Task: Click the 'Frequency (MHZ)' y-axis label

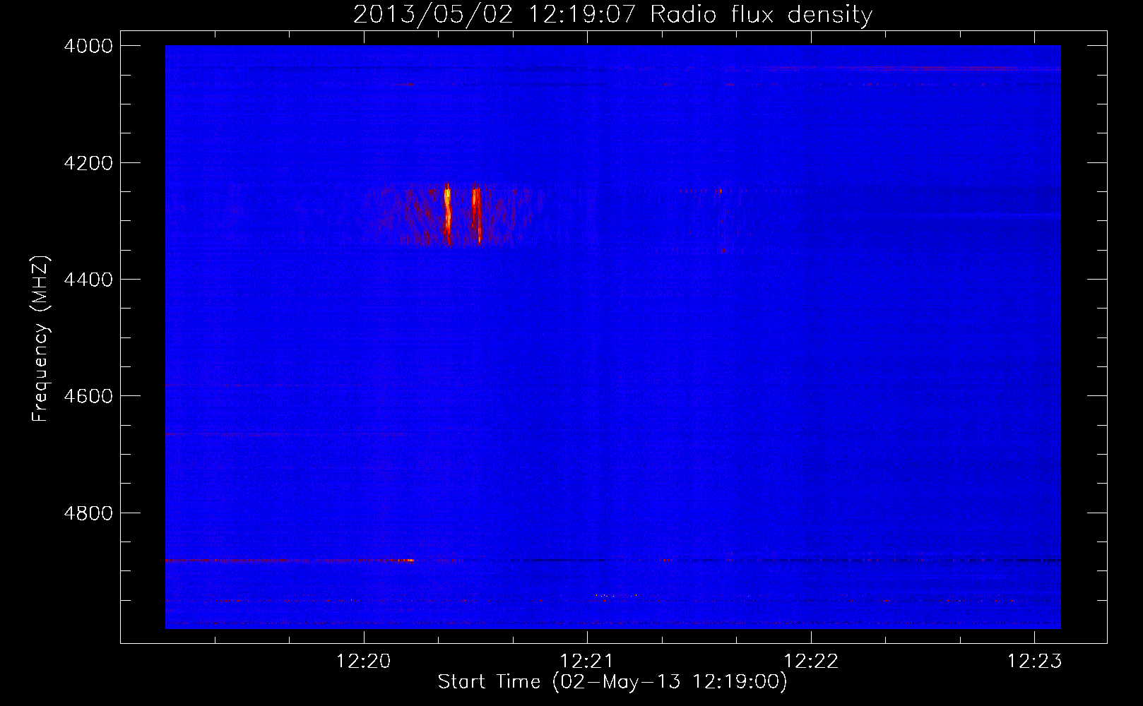Action: pos(40,339)
